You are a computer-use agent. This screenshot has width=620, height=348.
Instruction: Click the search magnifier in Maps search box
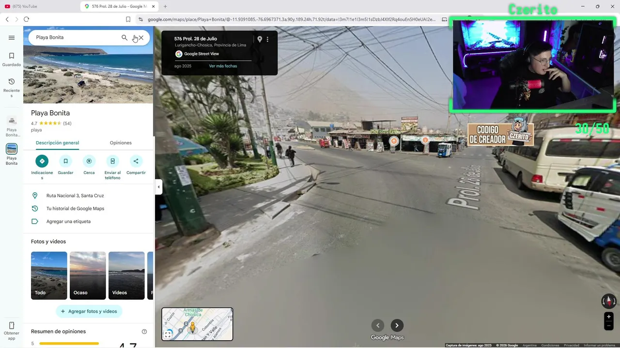(124, 38)
